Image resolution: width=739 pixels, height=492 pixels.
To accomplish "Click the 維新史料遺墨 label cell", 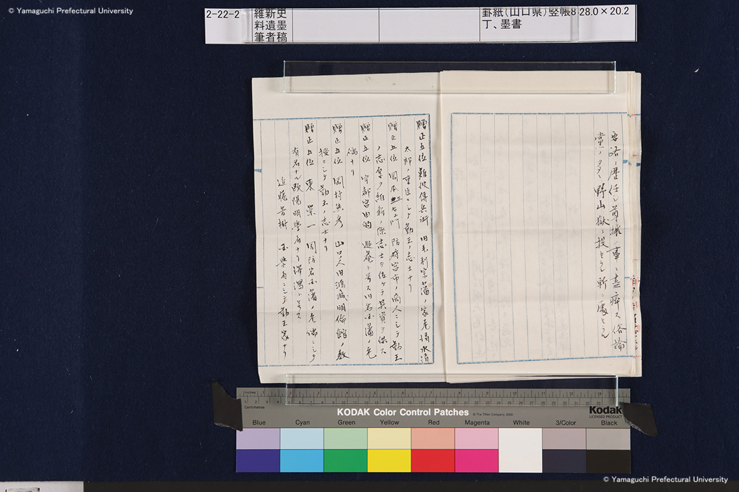I will point(270,25).
